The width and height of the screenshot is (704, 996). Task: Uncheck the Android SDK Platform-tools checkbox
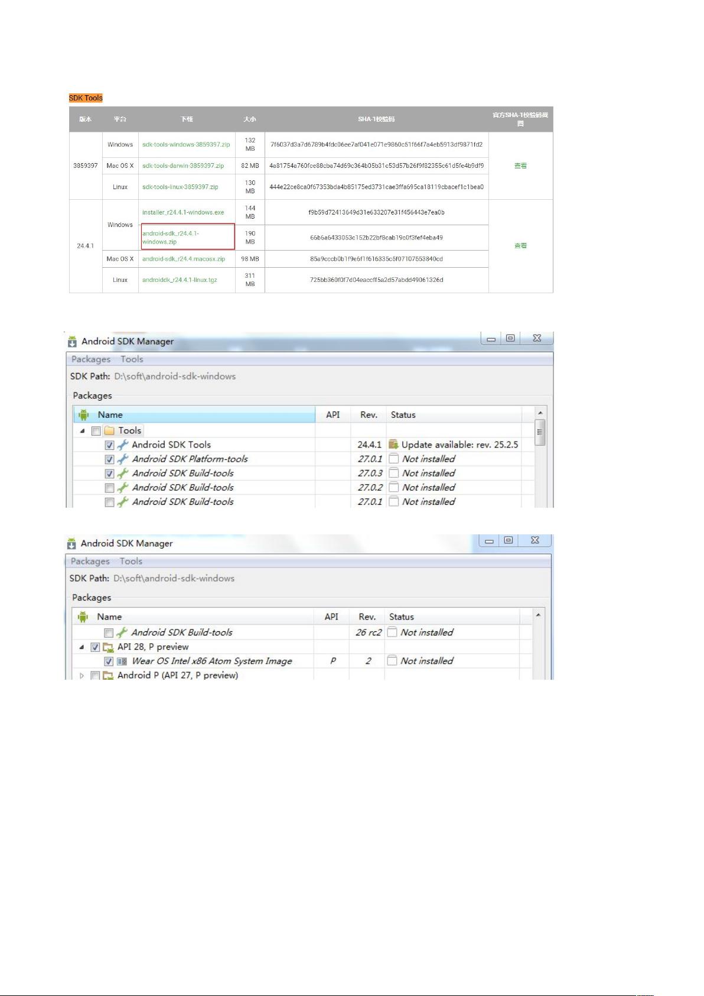tap(109, 459)
